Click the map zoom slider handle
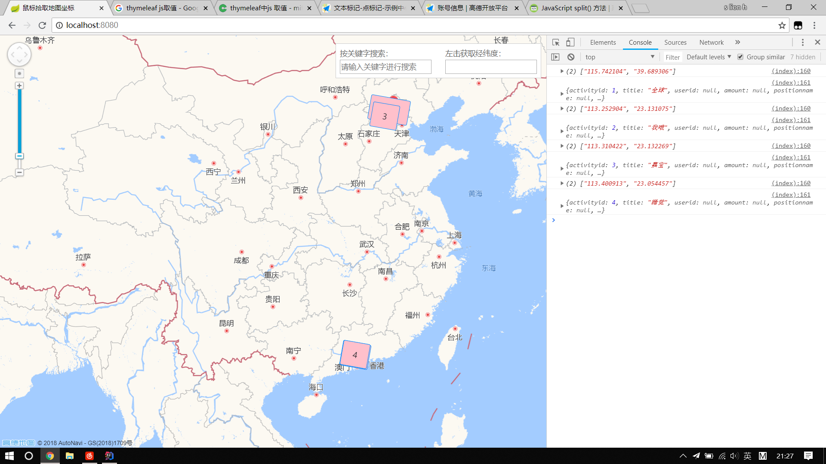 (x=19, y=156)
